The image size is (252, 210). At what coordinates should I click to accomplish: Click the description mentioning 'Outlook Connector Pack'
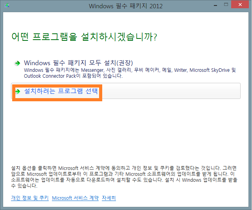point(130,73)
